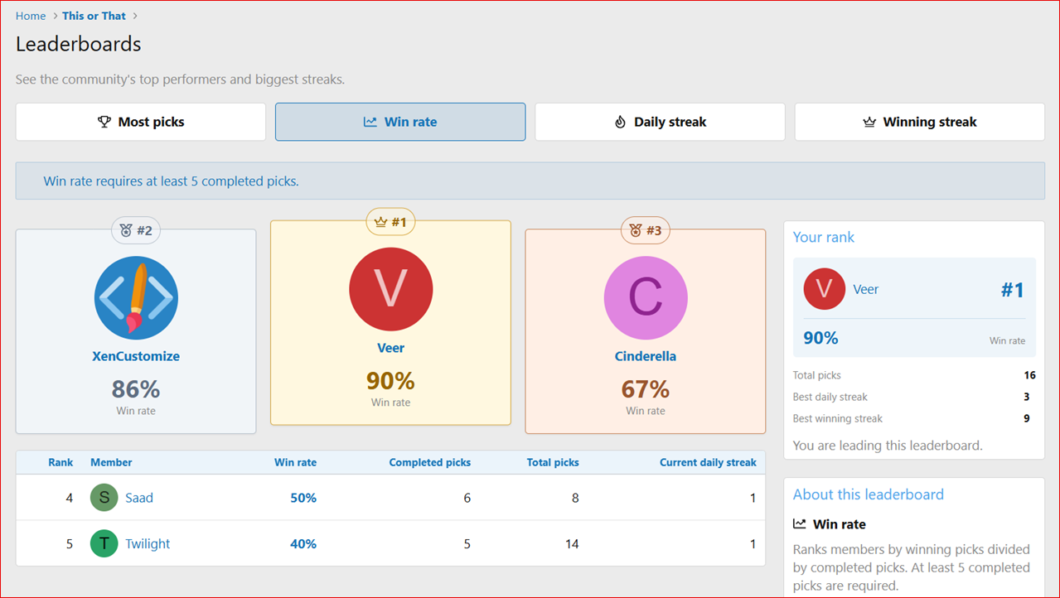Click Twilight's green T avatar
Screen dimensions: 1060x598
click(x=104, y=544)
